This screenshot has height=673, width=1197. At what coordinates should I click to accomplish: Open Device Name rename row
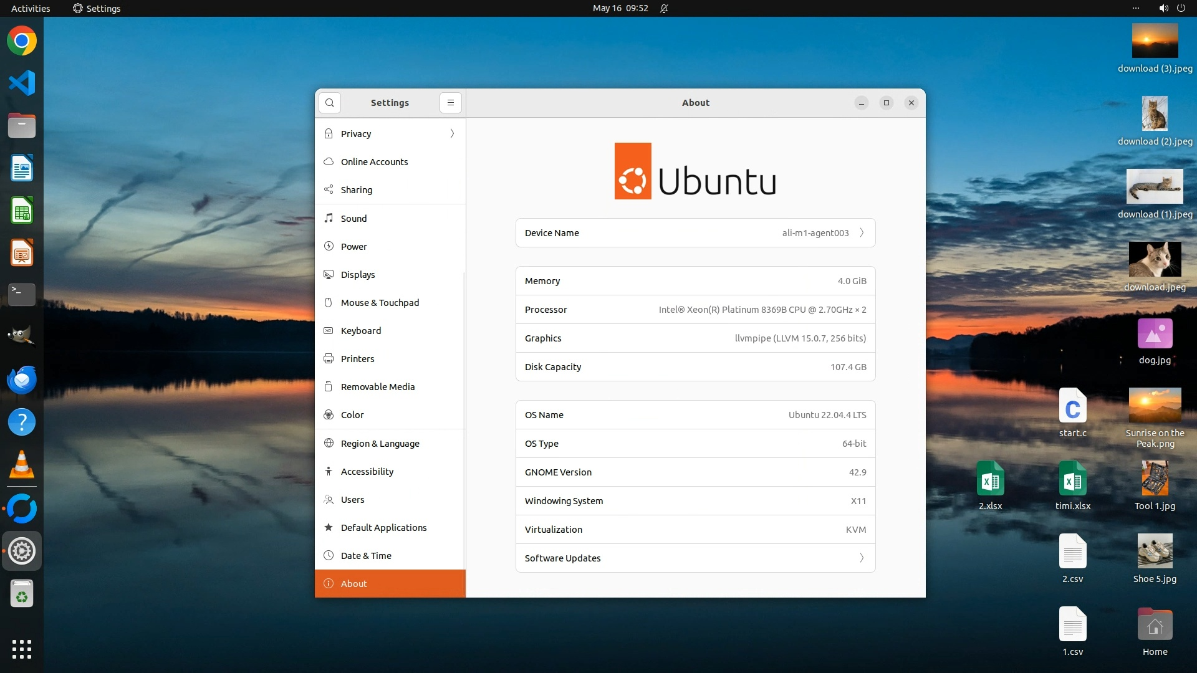click(695, 233)
